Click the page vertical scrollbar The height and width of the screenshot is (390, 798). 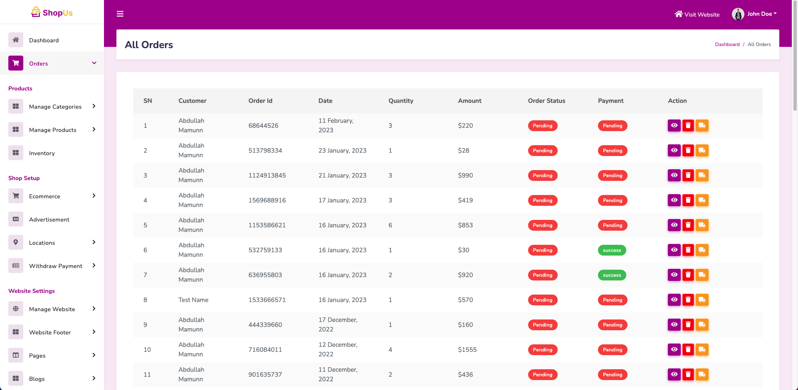point(795,58)
